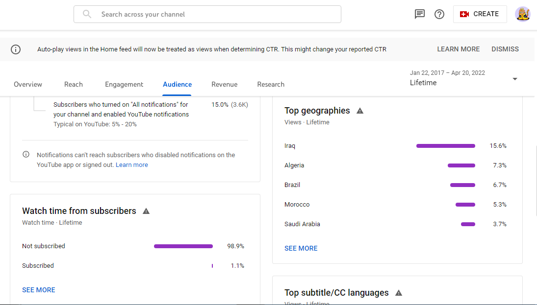The height and width of the screenshot is (305, 537).
Task: Click LEARN MORE in the banner
Action: click(x=458, y=49)
